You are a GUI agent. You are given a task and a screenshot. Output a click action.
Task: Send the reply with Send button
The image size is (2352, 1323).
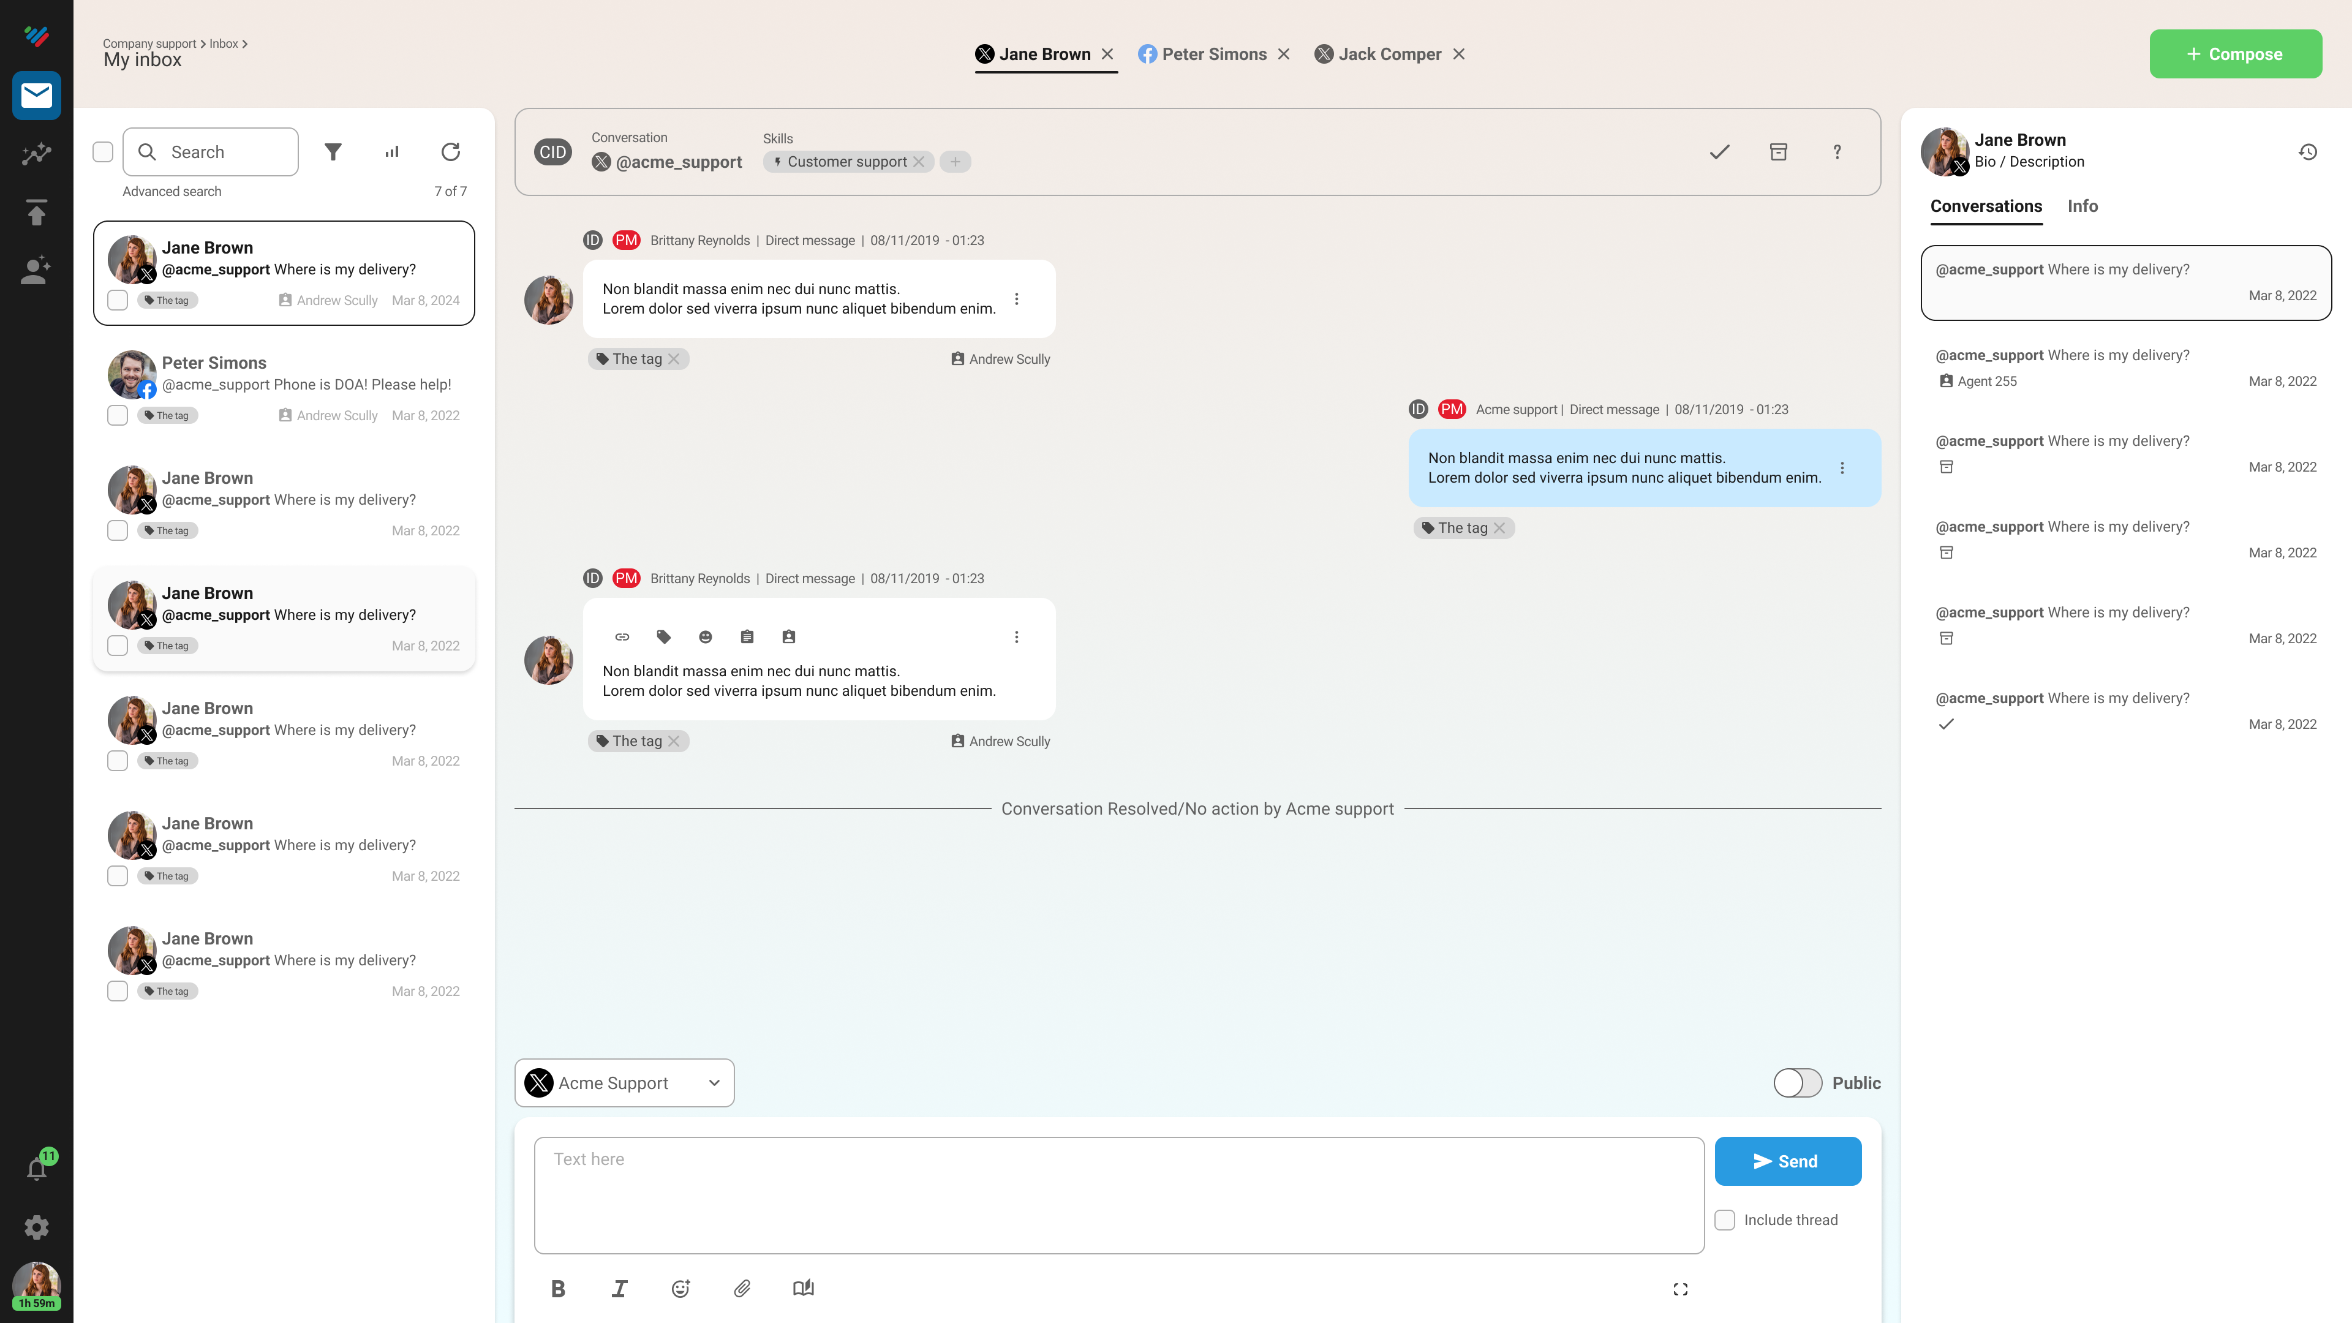pyautogui.click(x=1788, y=1161)
